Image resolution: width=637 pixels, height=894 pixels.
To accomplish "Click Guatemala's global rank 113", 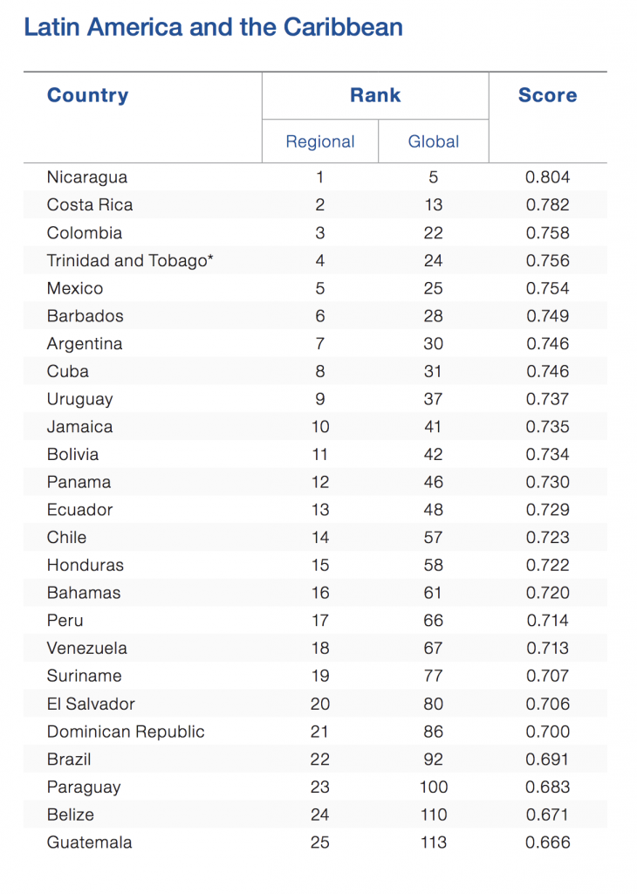I will [x=434, y=842].
